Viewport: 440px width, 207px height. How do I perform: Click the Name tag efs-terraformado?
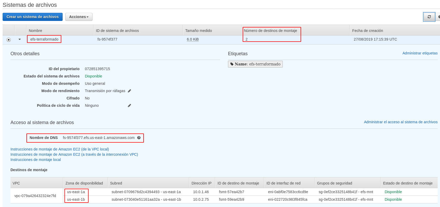255,64
